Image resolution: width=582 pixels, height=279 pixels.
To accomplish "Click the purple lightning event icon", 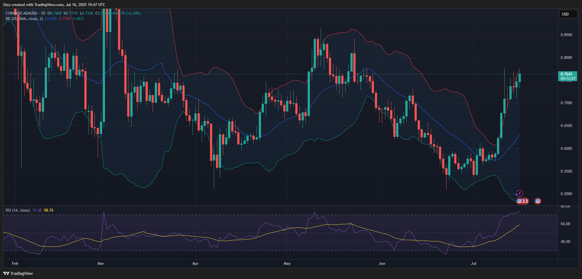I will pos(520,193).
